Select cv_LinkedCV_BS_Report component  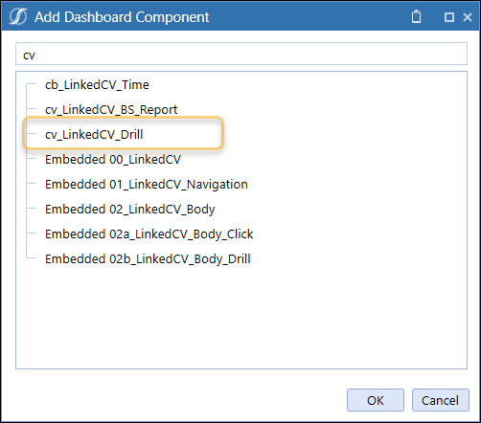click(111, 110)
